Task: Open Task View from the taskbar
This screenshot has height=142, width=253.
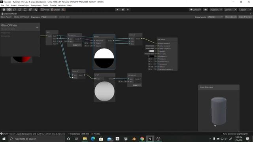Action: tap(76, 139)
